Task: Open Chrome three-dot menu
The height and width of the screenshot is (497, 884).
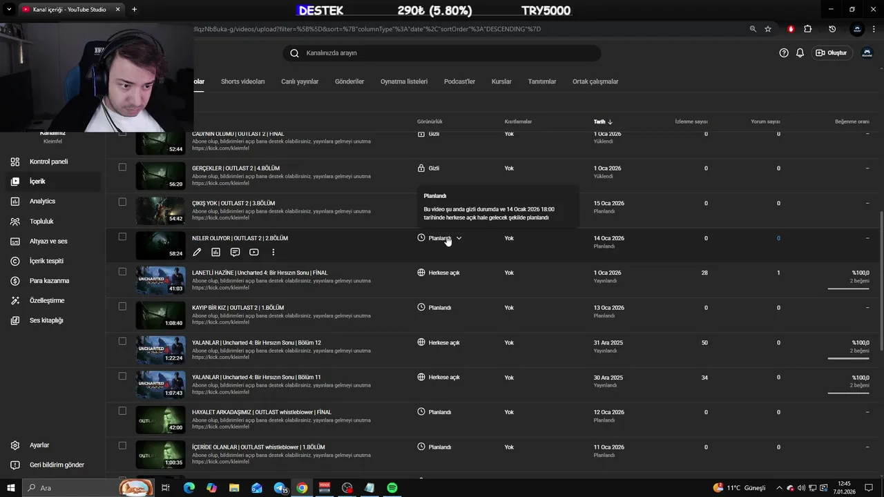Action: point(874,29)
